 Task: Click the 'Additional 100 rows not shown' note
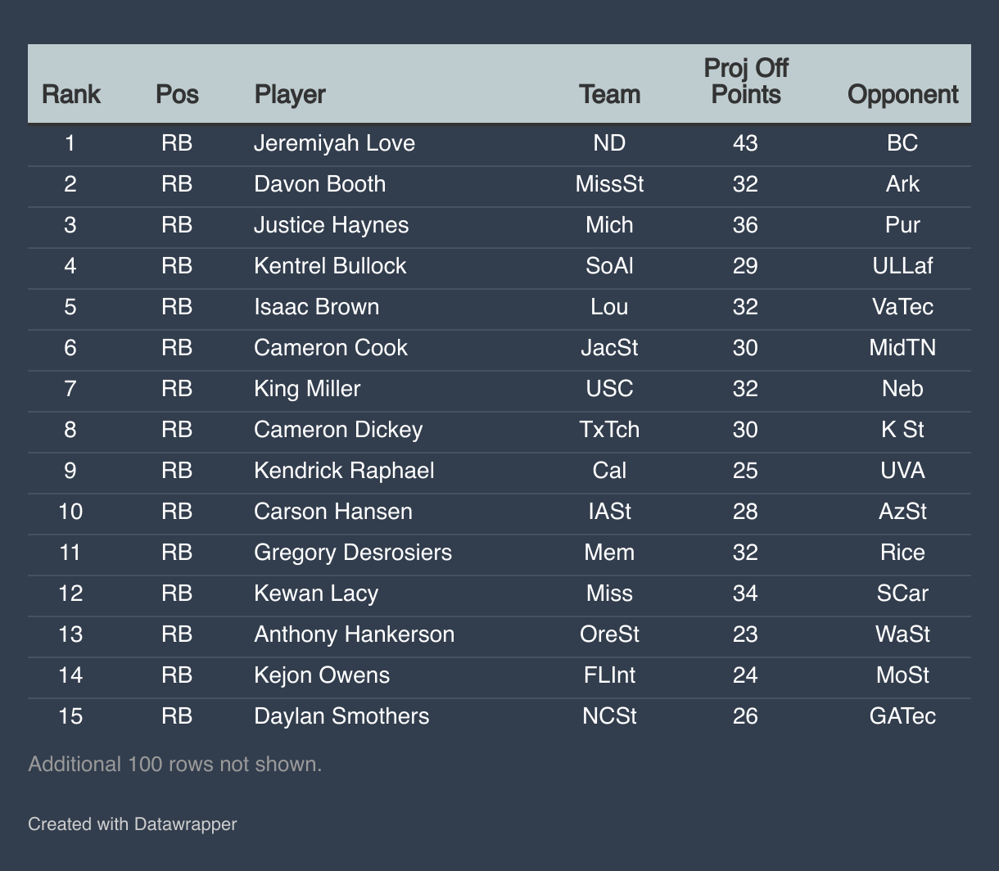tap(174, 764)
